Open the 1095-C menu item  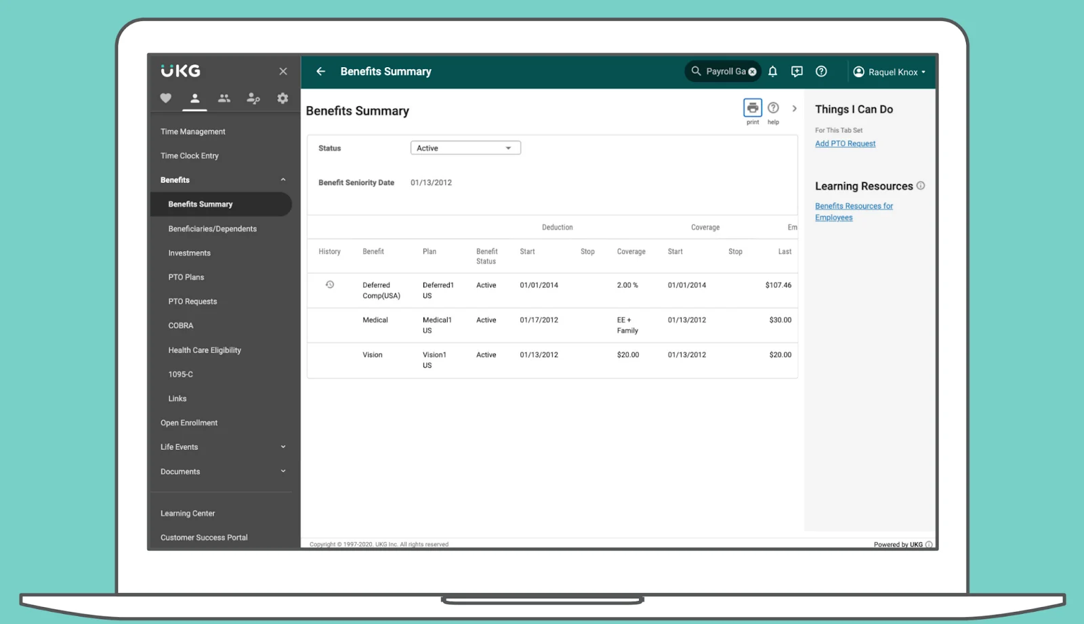181,374
